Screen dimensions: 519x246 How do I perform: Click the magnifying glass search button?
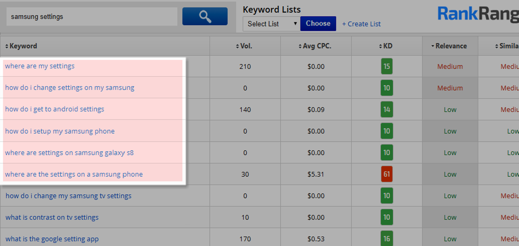pos(205,17)
